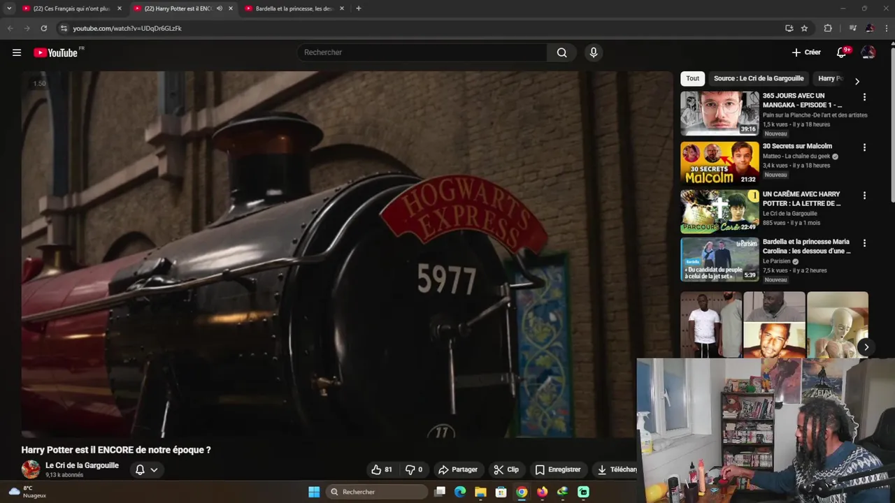Mute the Harry Potter tab via speaker icon
This screenshot has height=503, width=895.
[220, 8]
